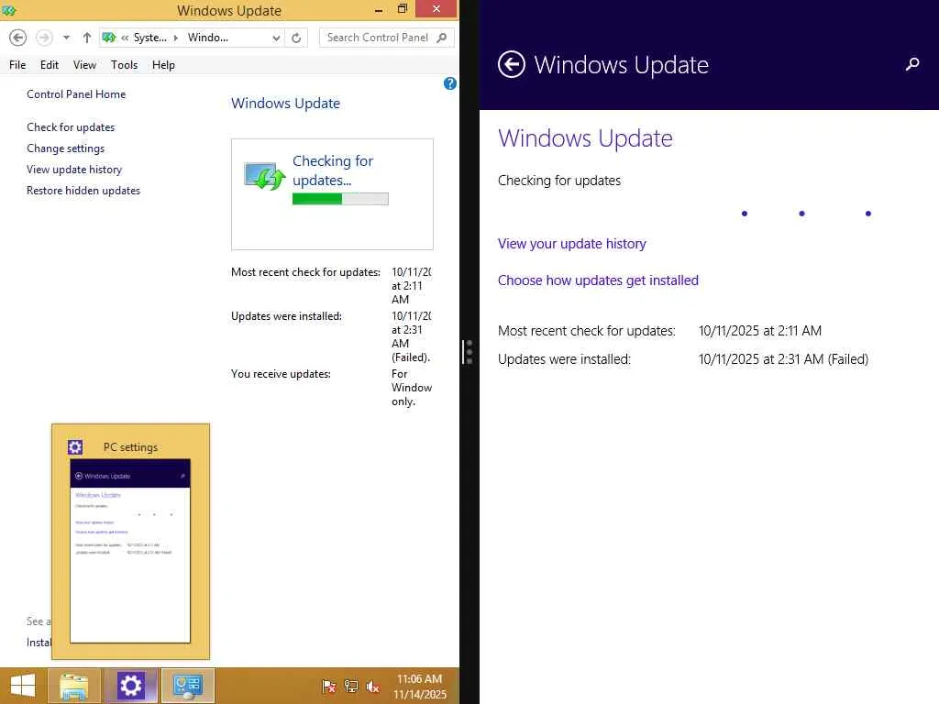Click the PC settings preview thumbnail
939x704 pixels.
coord(130,551)
